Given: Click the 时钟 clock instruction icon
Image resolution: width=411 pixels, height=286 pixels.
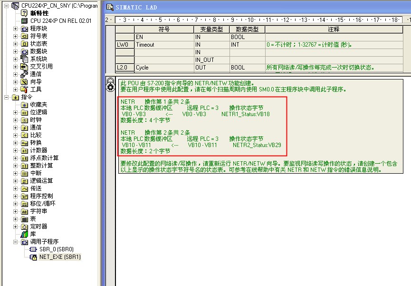Looking at the screenshot, I should pyautogui.click(x=24, y=120).
